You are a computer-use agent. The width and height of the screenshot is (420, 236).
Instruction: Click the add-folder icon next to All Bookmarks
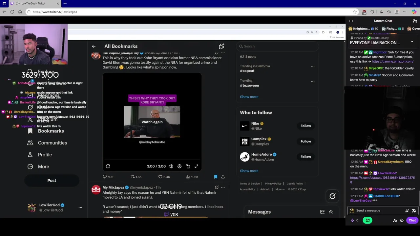(x=221, y=46)
